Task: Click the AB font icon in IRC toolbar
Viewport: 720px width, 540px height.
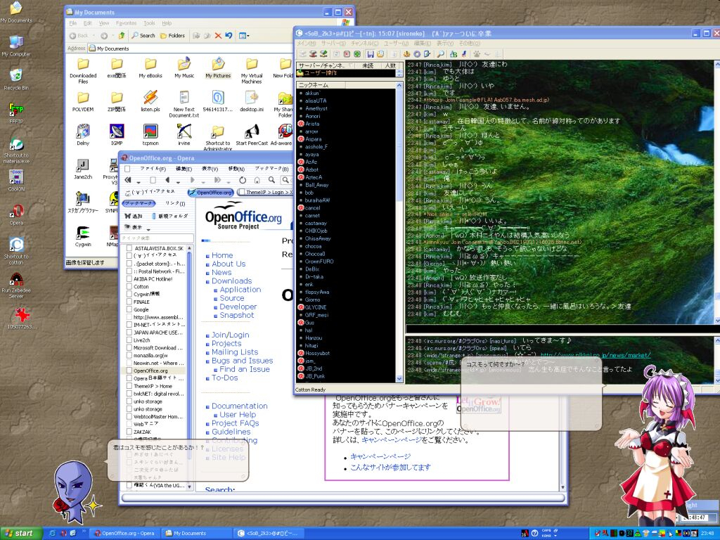Action: coord(454,54)
